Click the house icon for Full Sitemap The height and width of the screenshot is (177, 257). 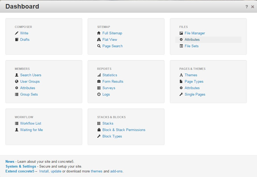click(99, 33)
